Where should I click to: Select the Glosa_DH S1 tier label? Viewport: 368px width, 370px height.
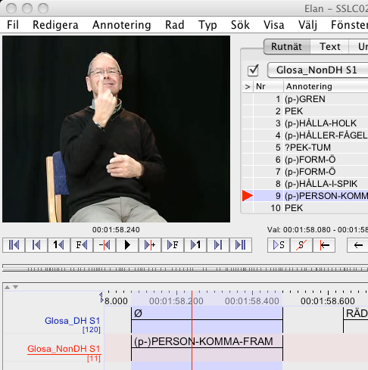(x=72, y=321)
